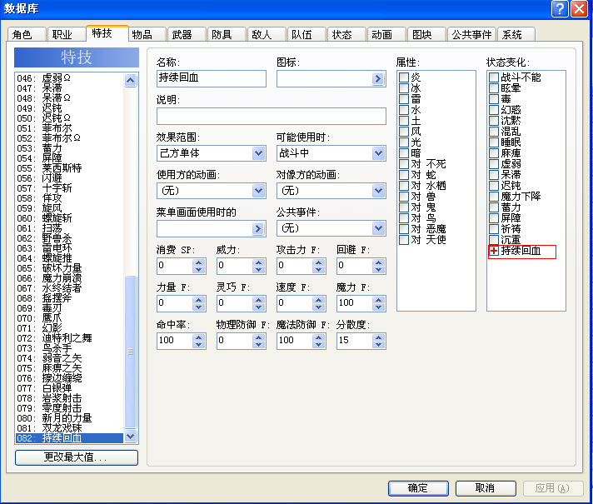
Task: Open the 图标 icon picker arrow button
Action: pyautogui.click(x=377, y=78)
